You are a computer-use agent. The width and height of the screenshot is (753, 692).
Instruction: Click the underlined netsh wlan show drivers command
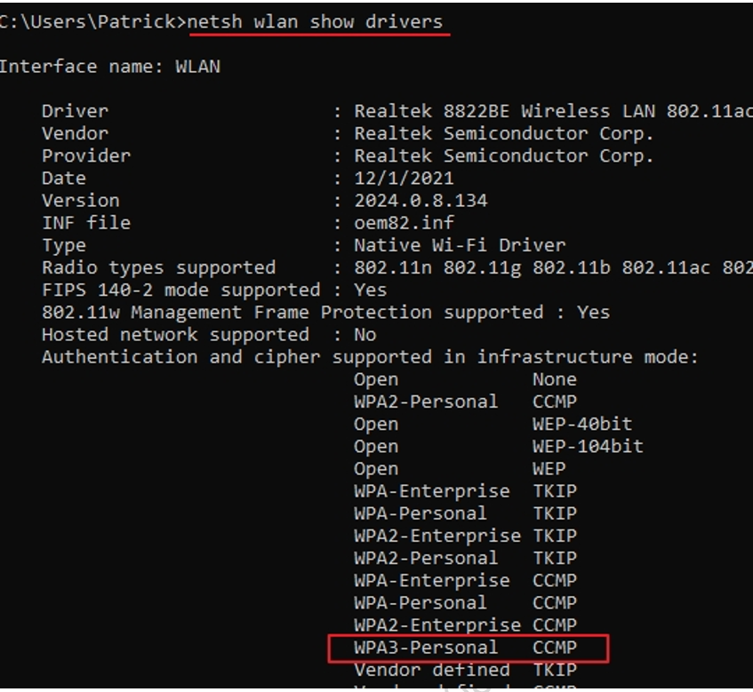click(x=315, y=22)
